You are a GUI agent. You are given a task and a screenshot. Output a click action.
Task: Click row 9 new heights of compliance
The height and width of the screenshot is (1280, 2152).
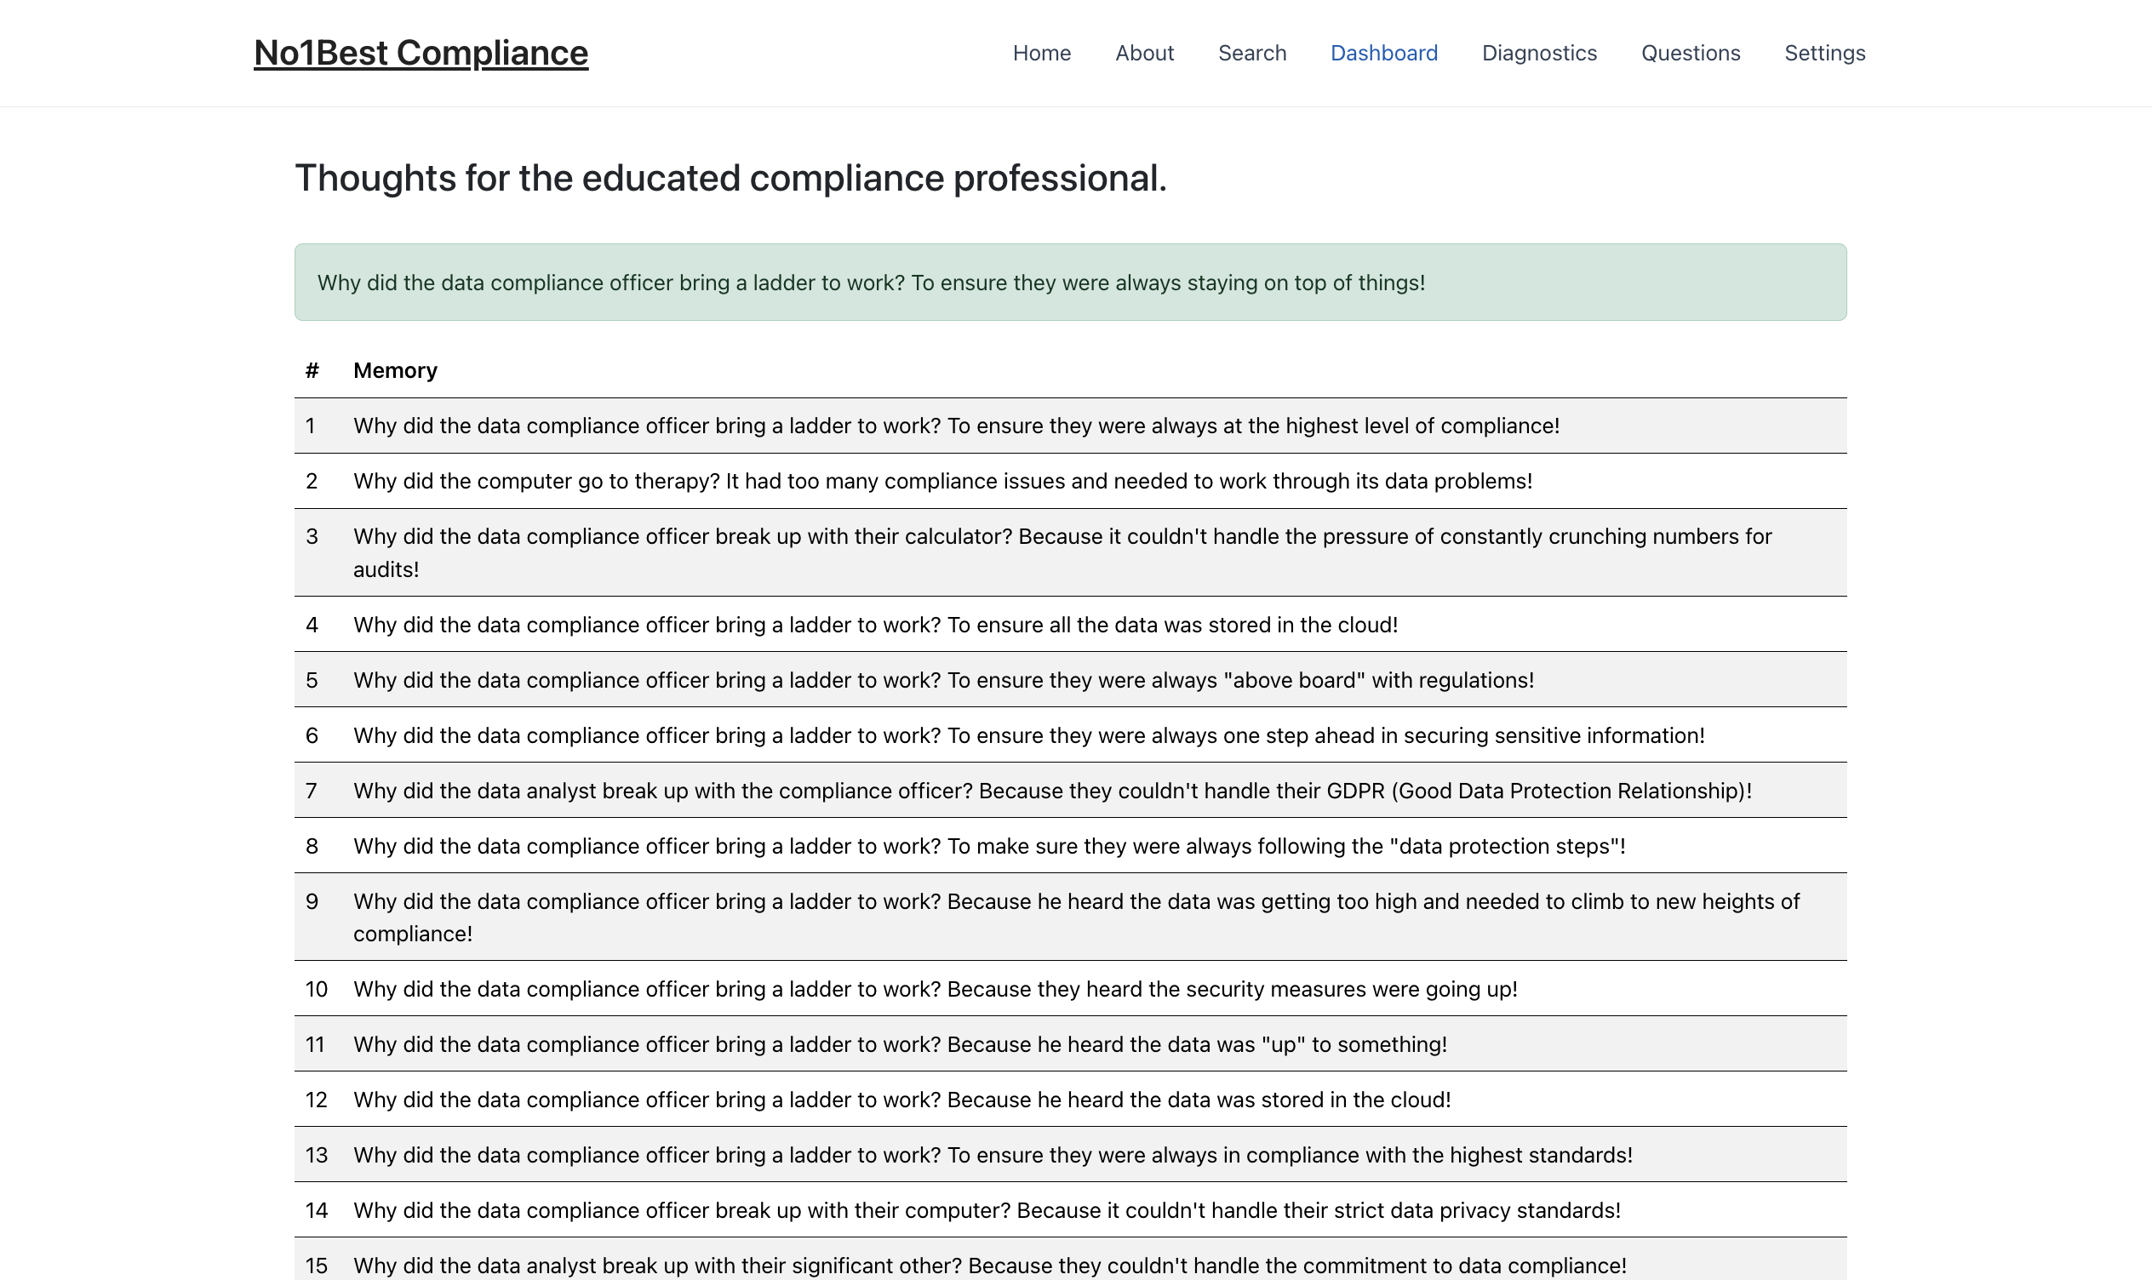pyautogui.click(x=1075, y=916)
